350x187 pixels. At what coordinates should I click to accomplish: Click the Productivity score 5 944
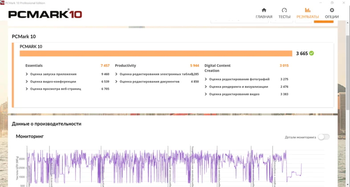pyautogui.click(x=195, y=65)
